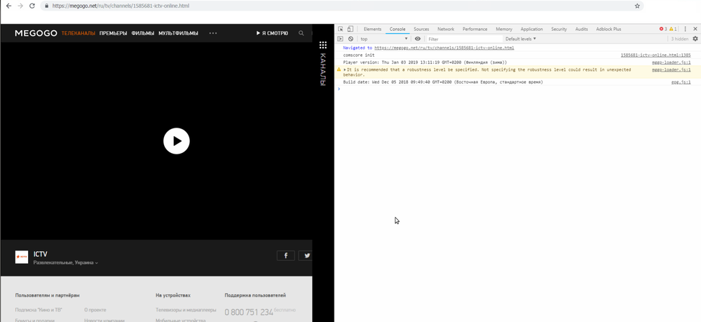Open the Телевизоры и медиаплееры link

[186, 310]
